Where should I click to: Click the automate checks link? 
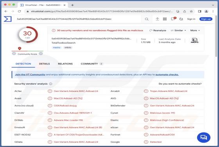tap(167, 75)
